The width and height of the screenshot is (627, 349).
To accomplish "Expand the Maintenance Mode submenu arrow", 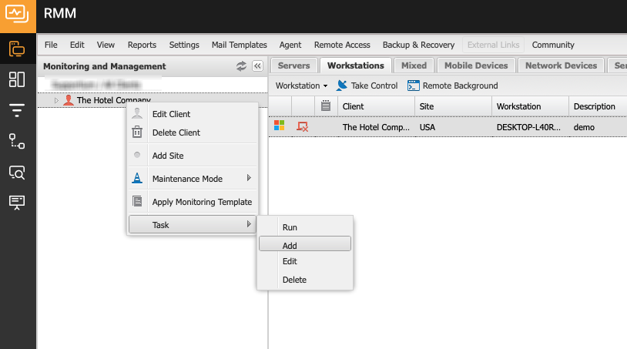I will point(249,178).
